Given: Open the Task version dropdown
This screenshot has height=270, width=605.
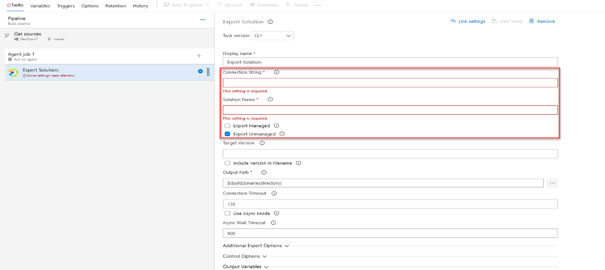Looking at the screenshot, I should 272,36.
